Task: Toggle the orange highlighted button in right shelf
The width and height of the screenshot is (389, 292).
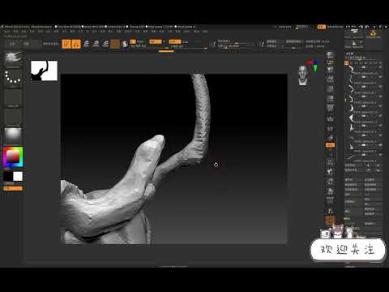Action: pyautogui.click(x=330, y=145)
